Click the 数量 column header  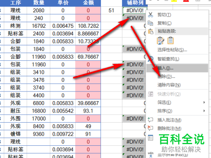(38, 3)
